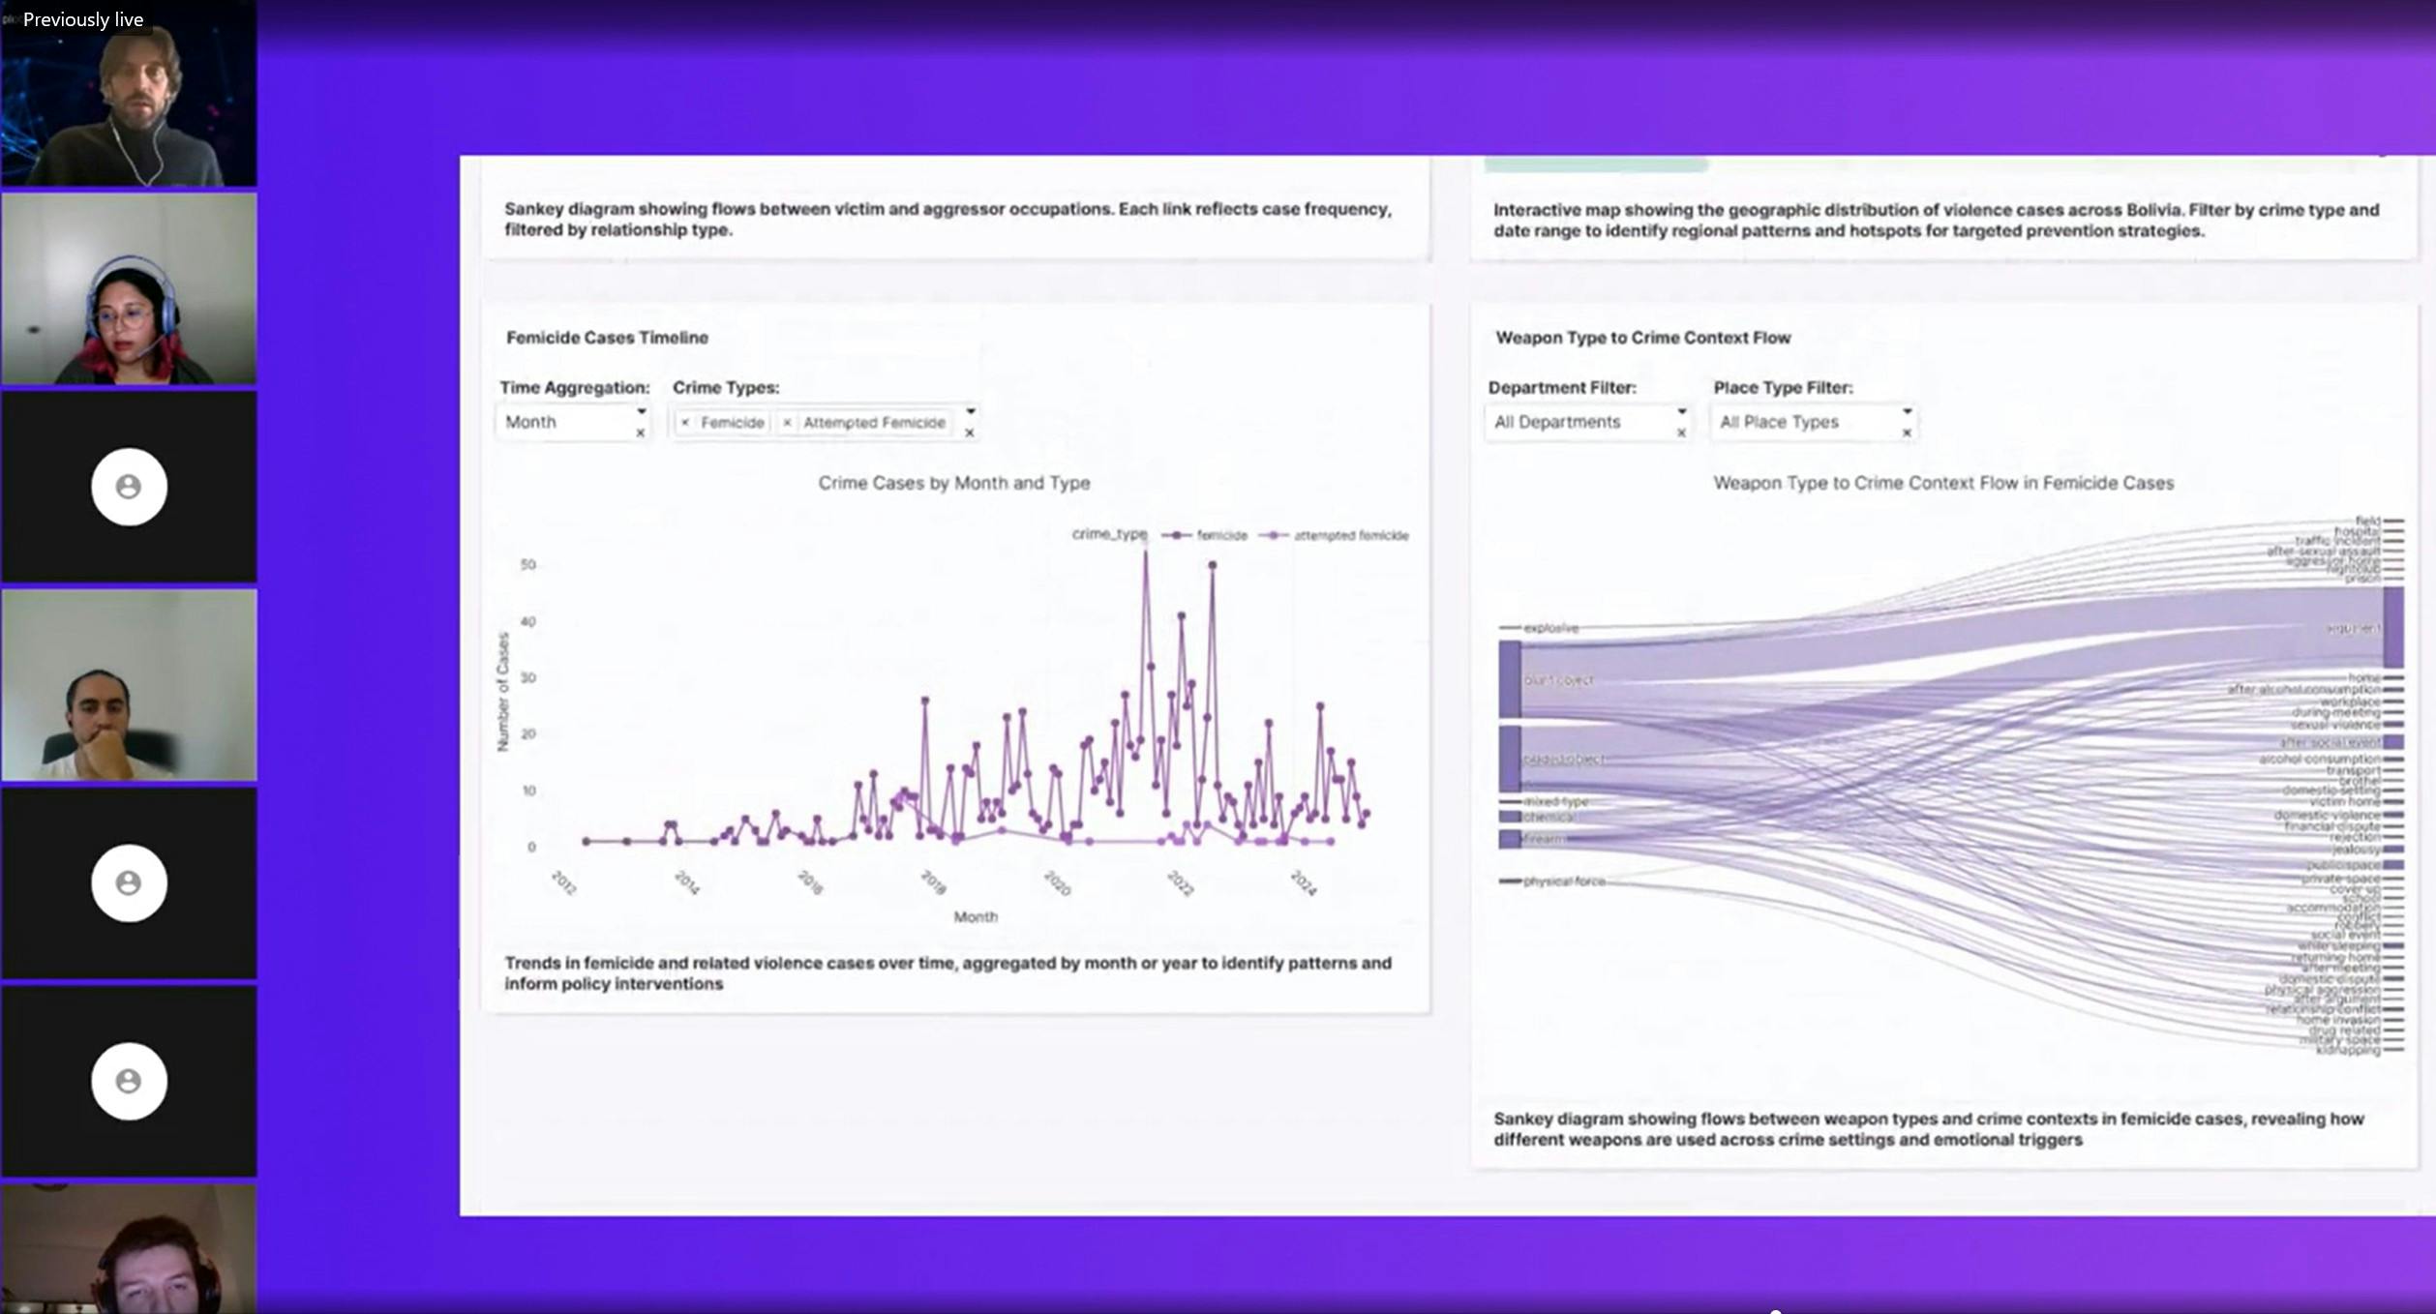
Task: Click the firearm node in the Sankey diagram
Action: click(1510, 840)
